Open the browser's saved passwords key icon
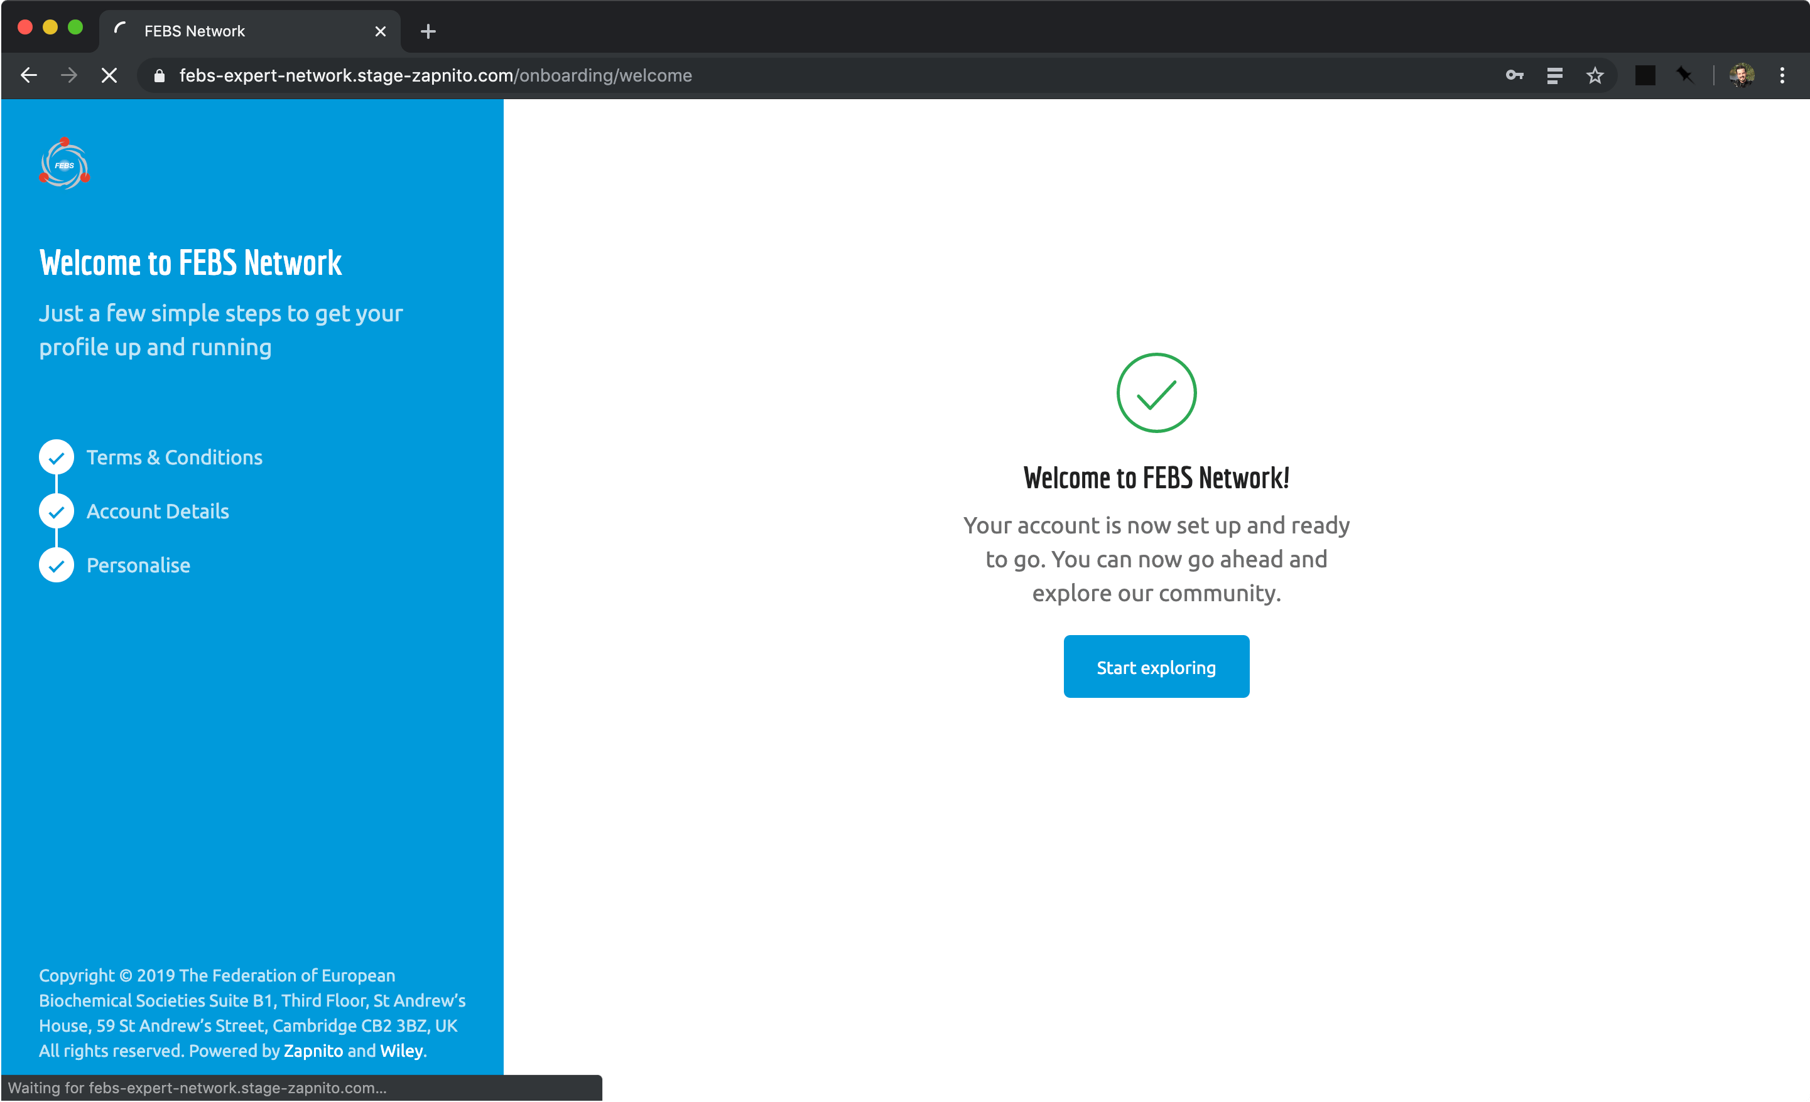Screen dimensions: 1810x1102 tap(1515, 75)
